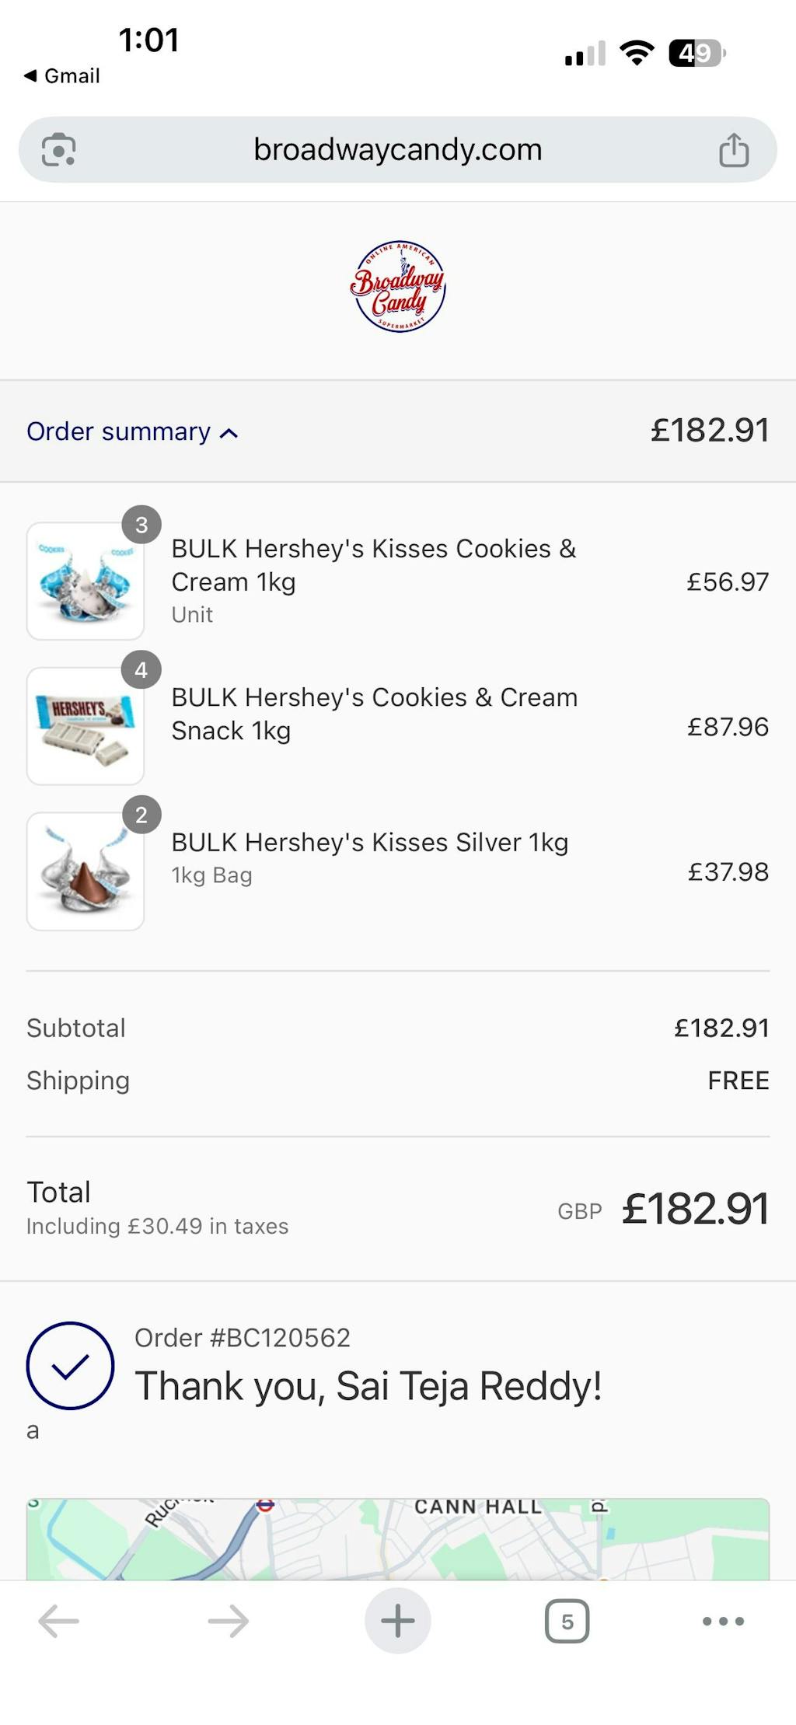Go forward with the right arrow

click(229, 1621)
